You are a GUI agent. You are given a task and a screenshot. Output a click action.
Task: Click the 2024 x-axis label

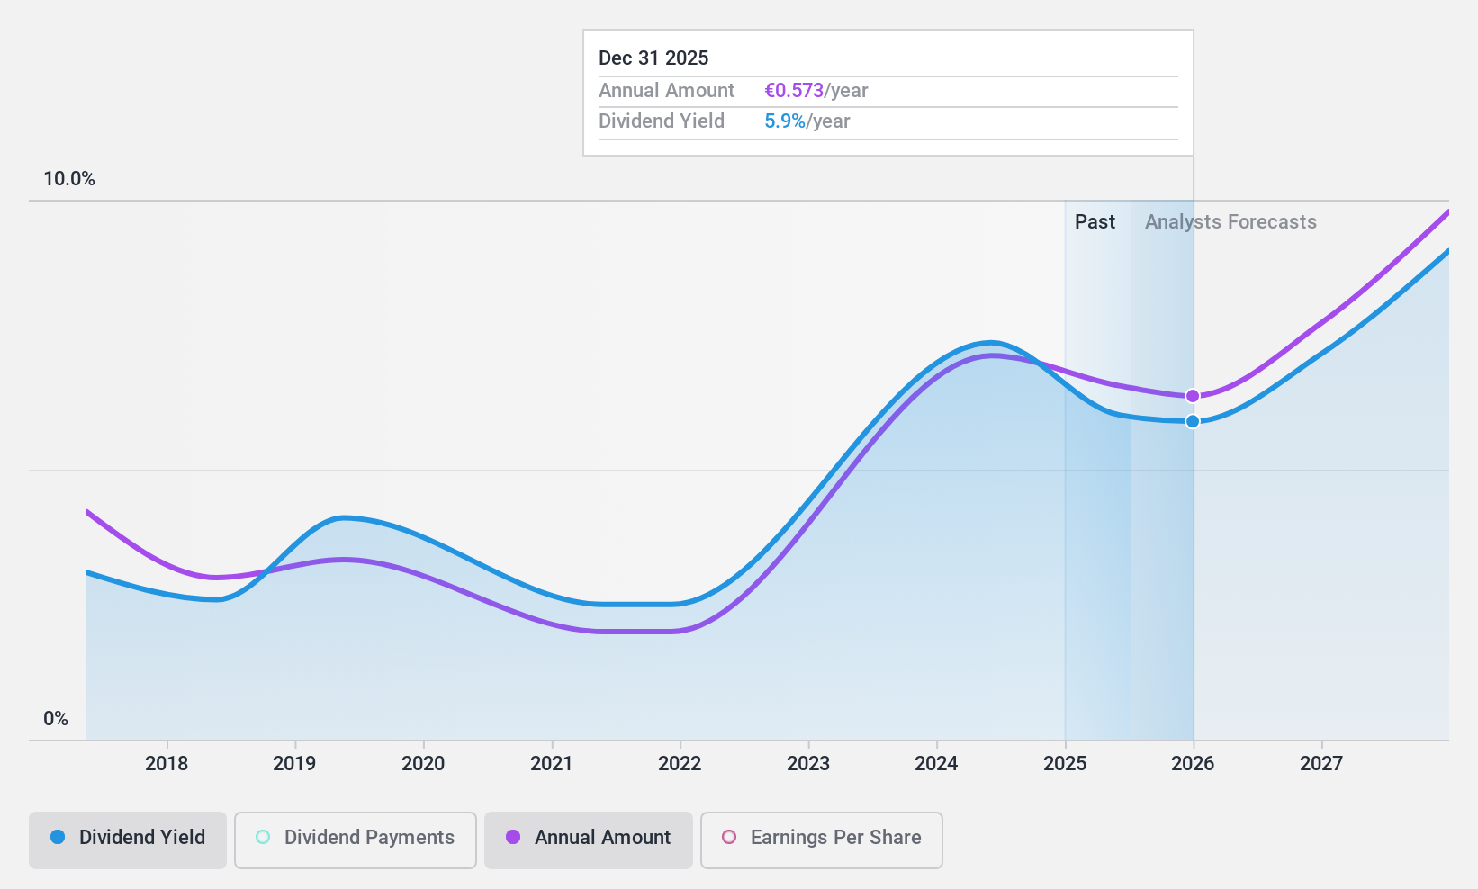(x=936, y=764)
